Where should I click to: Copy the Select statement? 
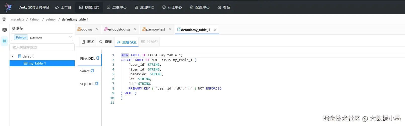click(92, 70)
